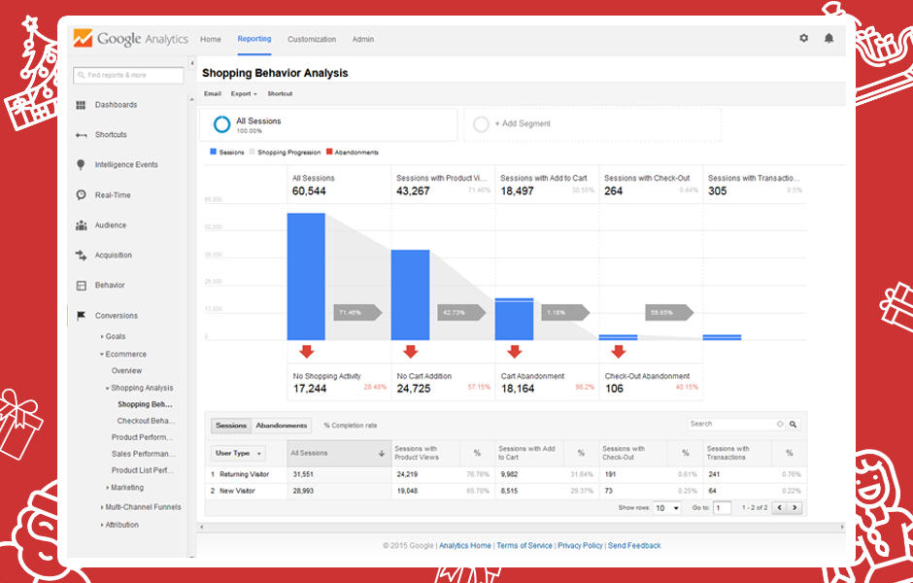Viewport: 913px width, 583px height.
Task: Click the All Sessions blue ring icon
Action: click(221, 124)
